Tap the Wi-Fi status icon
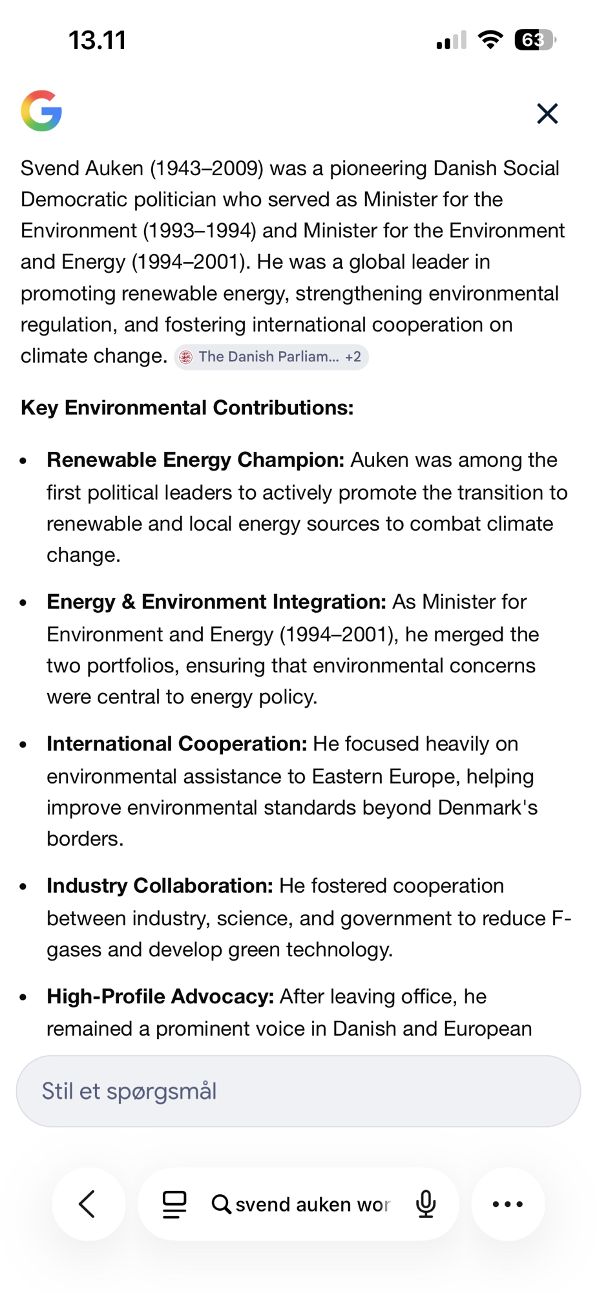This screenshot has height=1293, width=597. click(x=491, y=40)
